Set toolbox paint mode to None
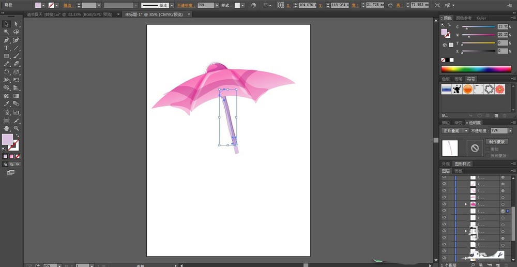This screenshot has width=517, height=267. pyautogui.click(x=18, y=156)
